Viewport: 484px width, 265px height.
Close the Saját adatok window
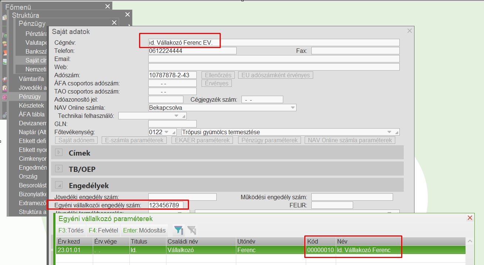point(409,31)
